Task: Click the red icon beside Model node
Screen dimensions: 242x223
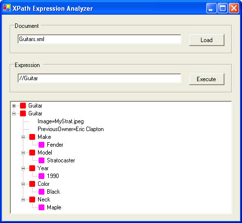Action: pos(32,153)
